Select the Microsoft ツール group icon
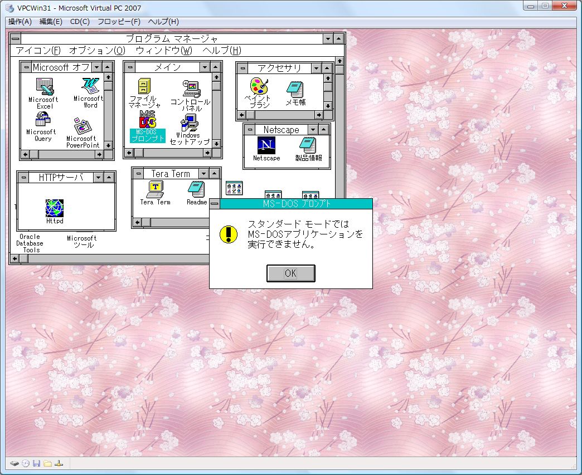The height and width of the screenshot is (475, 582). point(81,241)
